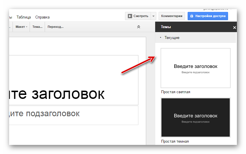Open the Справка menu
246x154 pixels.
click(x=42, y=17)
